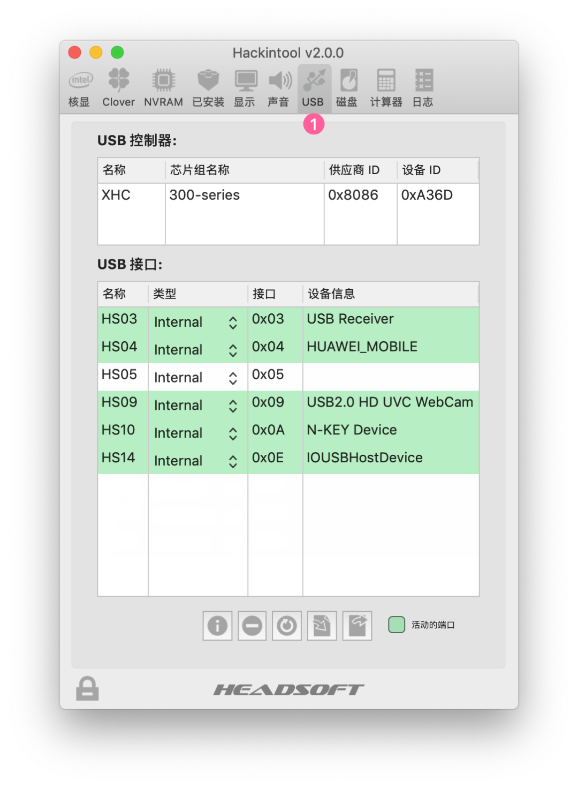Remove selected USB port with the minus button
Image resolution: width=578 pixels, height=788 pixels.
252,625
